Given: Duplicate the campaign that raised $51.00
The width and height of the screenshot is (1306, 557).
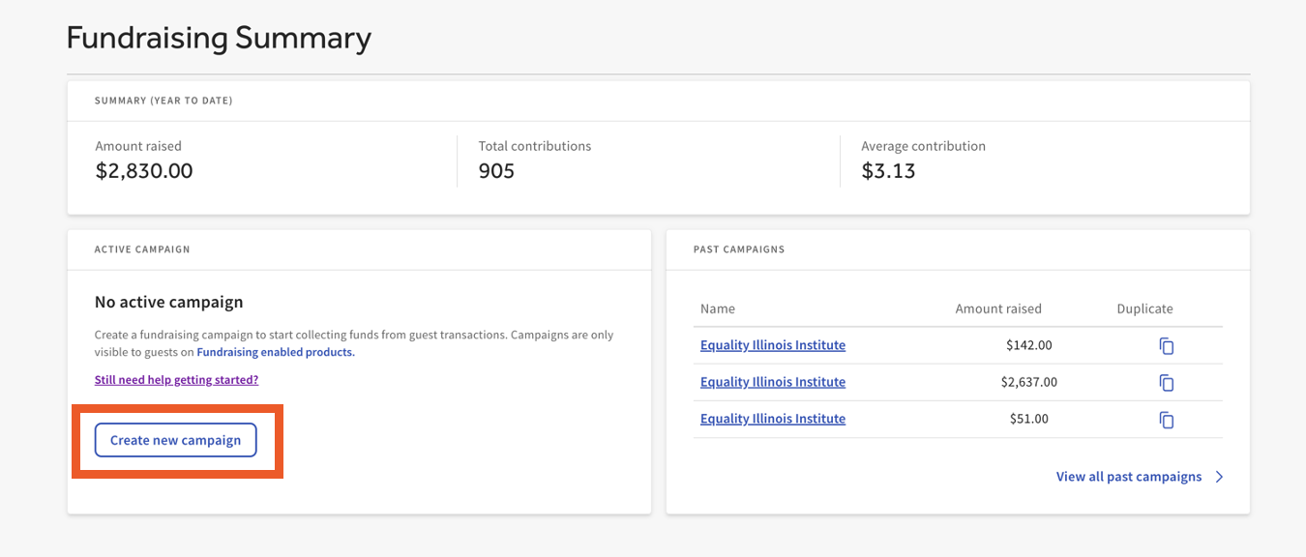Looking at the screenshot, I should click(x=1166, y=419).
